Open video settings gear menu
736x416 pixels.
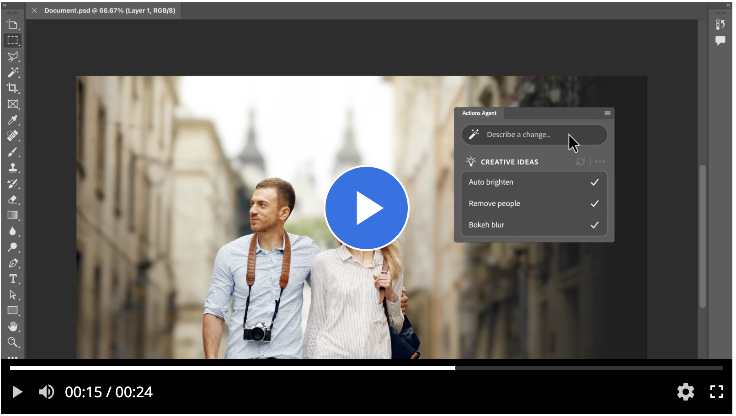click(x=685, y=392)
